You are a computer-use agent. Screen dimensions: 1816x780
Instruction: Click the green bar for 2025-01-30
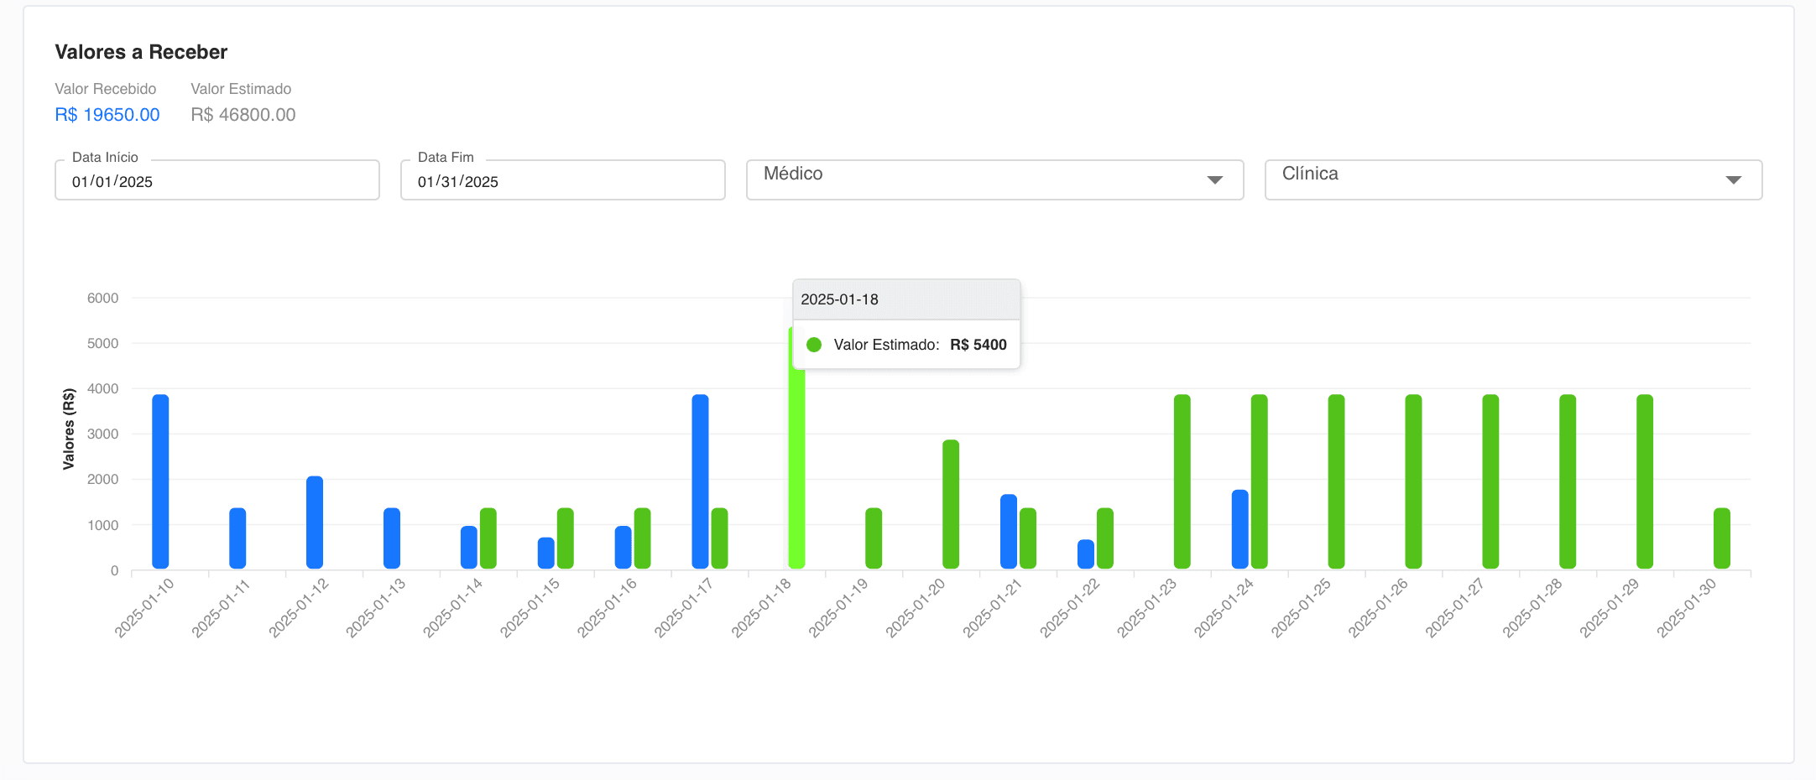[x=1722, y=538]
